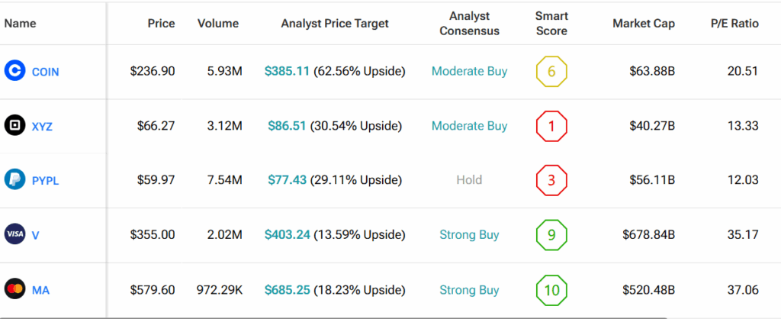
Task: Click COIN's Smart Score 6 badge
Action: coord(551,72)
